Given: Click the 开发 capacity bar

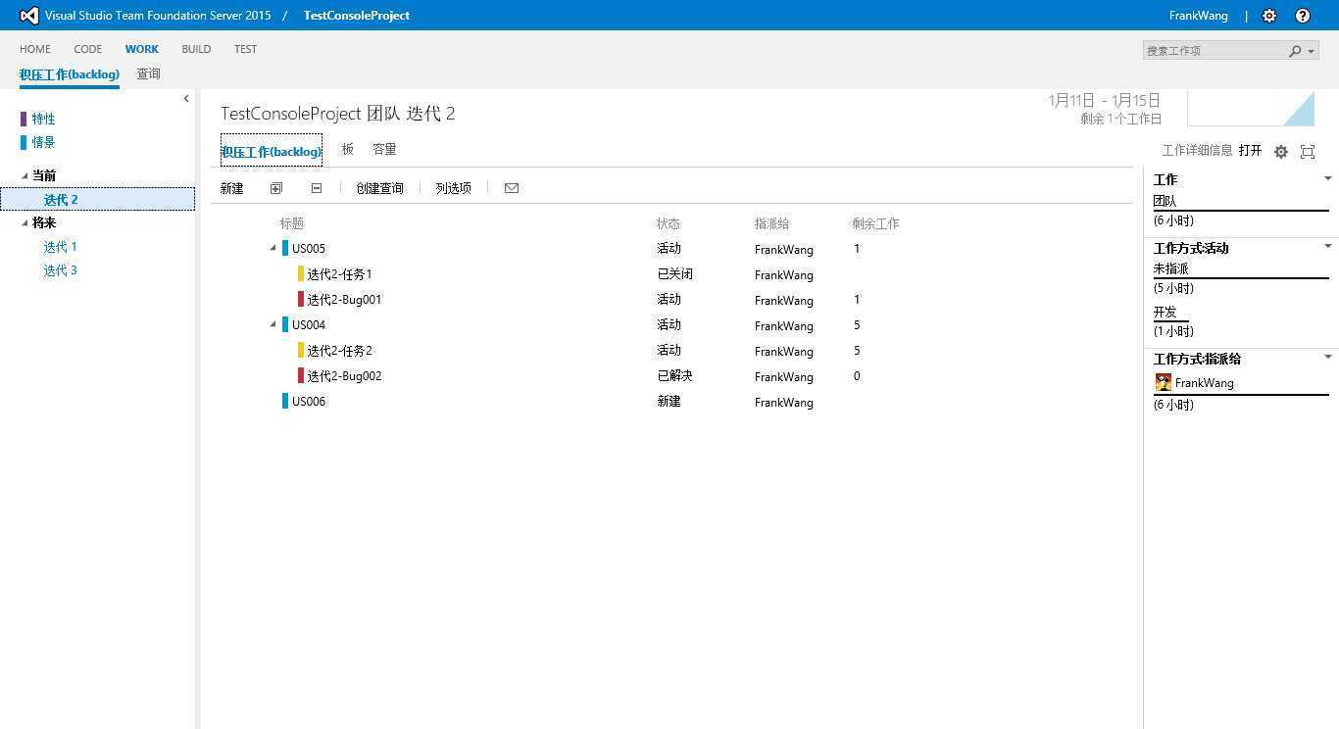Looking at the screenshot, I should click(1171, 320).
